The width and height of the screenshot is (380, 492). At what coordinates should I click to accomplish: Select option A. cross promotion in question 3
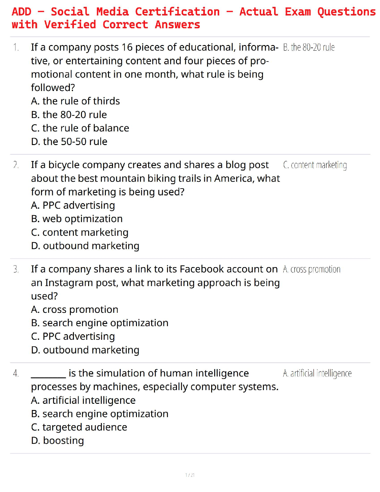(x=75, y=310)
